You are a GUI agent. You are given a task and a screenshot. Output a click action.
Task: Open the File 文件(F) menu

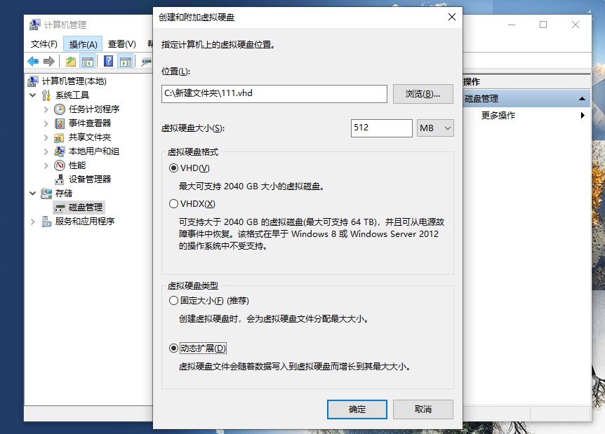tap(44, 44)
